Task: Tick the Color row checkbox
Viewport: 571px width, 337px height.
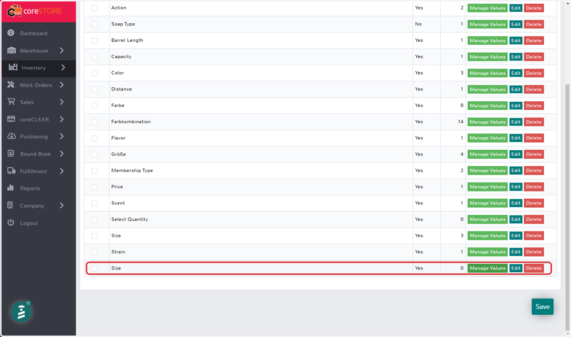Action: tap(94, 73)
